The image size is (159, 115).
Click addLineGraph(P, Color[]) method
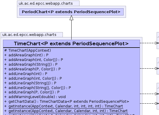click(32, 92)
